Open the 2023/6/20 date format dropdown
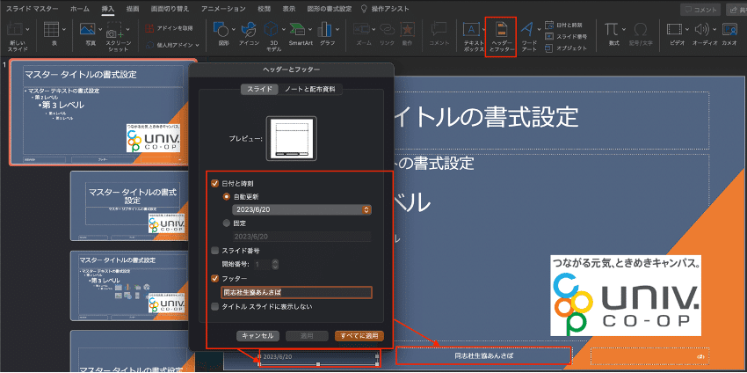The height and width of the screenshot is (373, 747). tap(301, 209)
